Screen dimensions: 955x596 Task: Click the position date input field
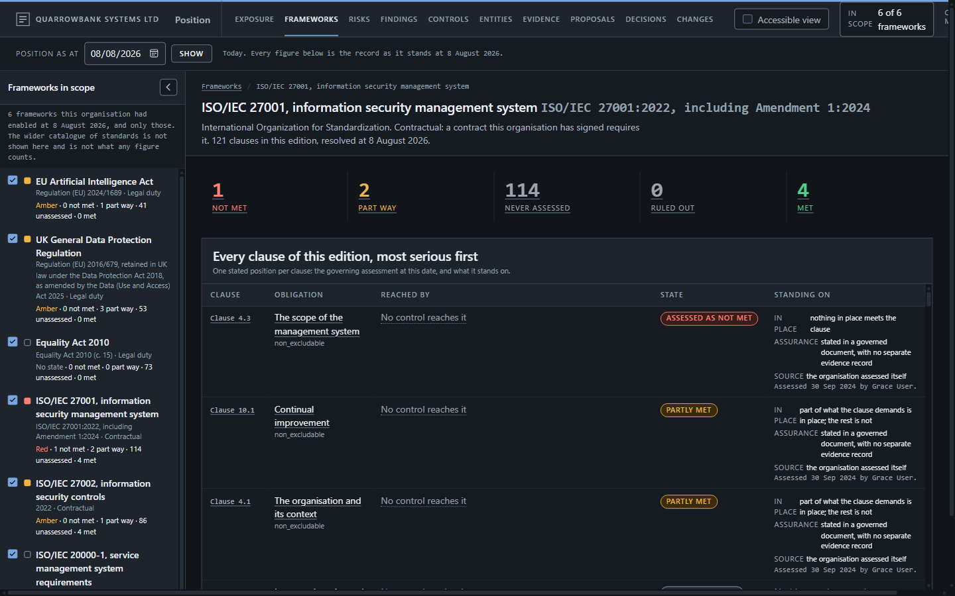[x=125, y=54]
